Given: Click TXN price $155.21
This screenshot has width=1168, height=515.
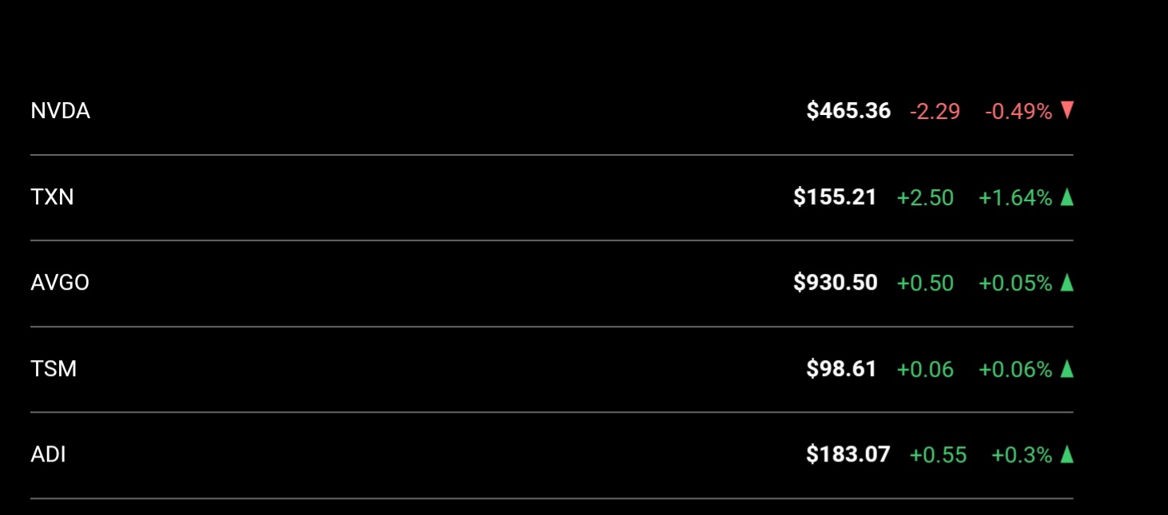Looking at the screenshot, I should click(835, 197).
